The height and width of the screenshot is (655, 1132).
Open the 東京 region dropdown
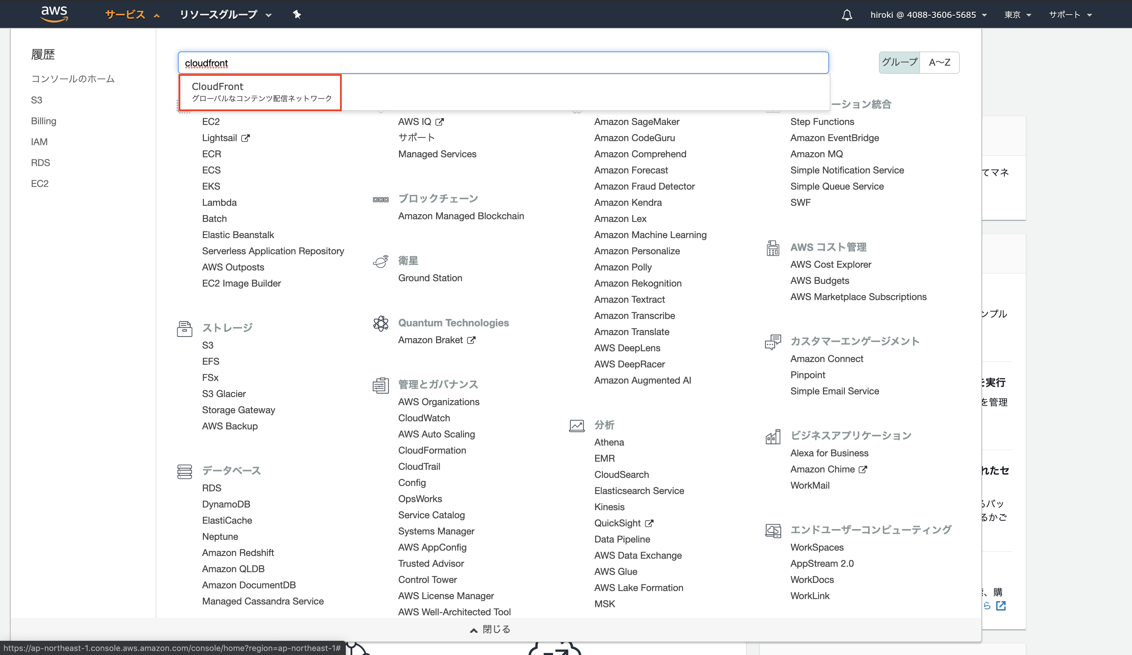tap(1017, 15)
